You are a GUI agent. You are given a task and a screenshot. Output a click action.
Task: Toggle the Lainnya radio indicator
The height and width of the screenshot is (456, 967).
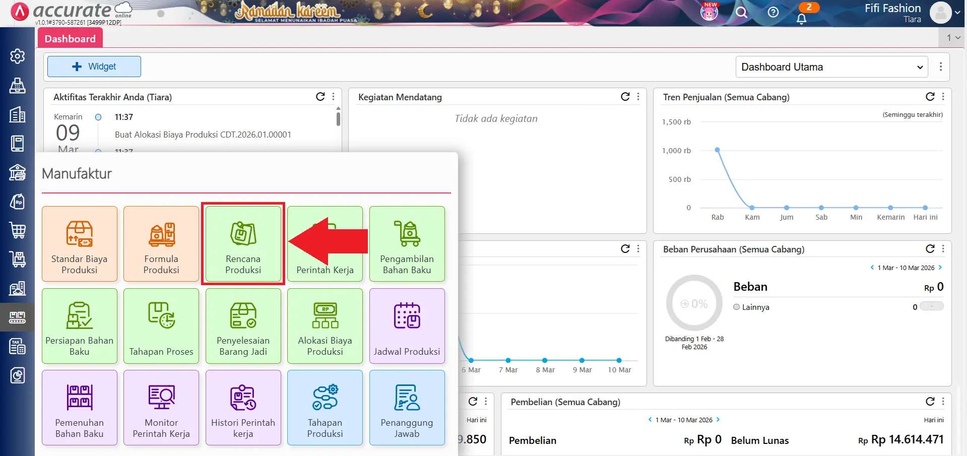coord(737,307)
